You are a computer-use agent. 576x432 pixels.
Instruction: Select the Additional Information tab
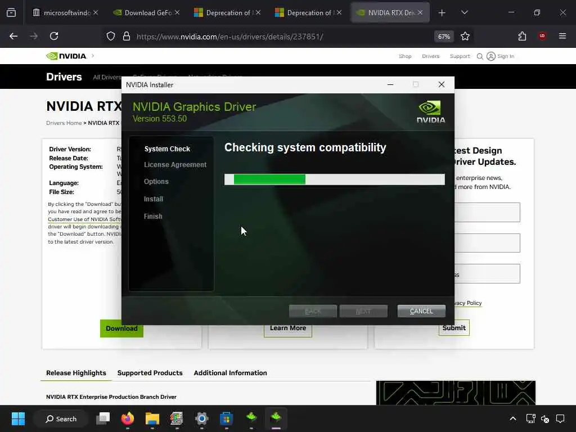[x=230, y=373]
